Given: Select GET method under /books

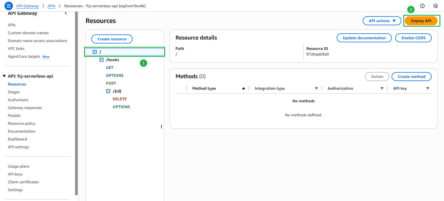Looking at the screenshot, I should (110, 68).
